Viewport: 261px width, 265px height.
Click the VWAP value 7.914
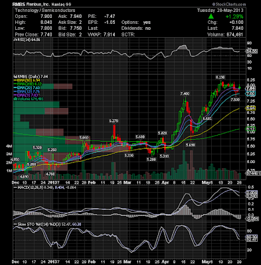coord(110,34)
